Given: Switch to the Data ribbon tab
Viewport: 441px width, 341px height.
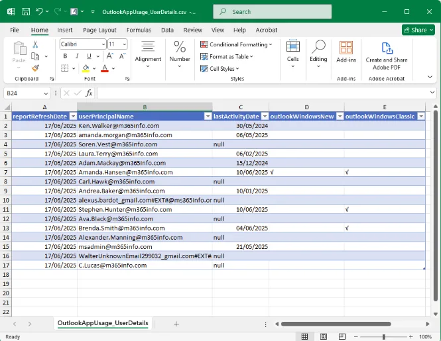Looking at the screenshot, I should coord(167,30).
